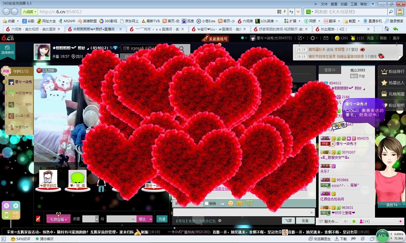The height and width of the screenshot is (243, 406).
Task: Toggle the 猜你喜欢 status bar item
Action: coord(45,239)
